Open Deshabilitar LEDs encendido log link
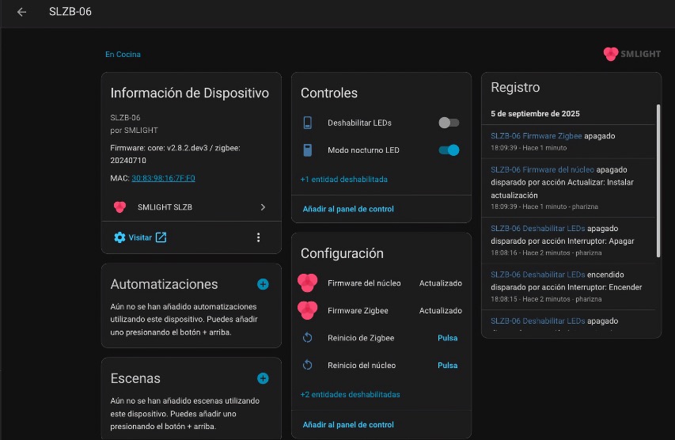Viewport: 675px width, 440px height. [537, 275]
